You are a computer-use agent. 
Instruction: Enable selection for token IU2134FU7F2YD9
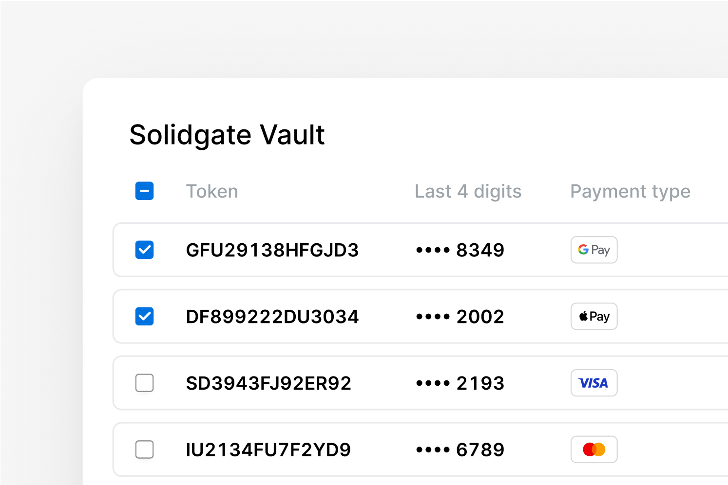click(144, 449)
